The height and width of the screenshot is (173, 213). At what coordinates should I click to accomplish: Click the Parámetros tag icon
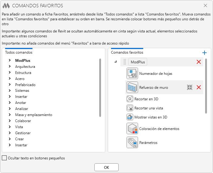click(132, 142)
